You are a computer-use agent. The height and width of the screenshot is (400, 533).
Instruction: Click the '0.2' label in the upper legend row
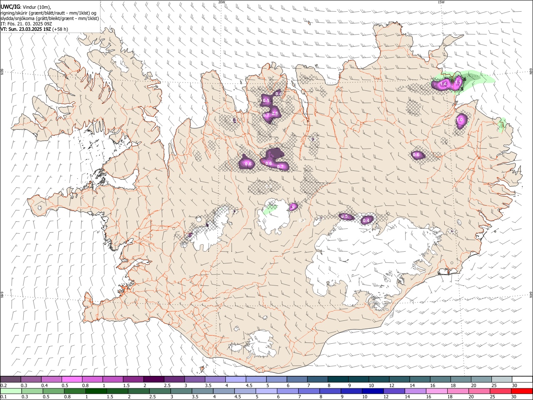tap(4, 385)
